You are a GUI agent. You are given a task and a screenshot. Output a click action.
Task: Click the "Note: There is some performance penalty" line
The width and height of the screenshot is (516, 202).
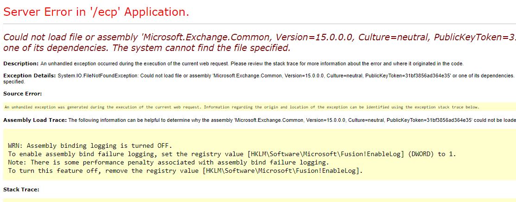coord(168,162)
